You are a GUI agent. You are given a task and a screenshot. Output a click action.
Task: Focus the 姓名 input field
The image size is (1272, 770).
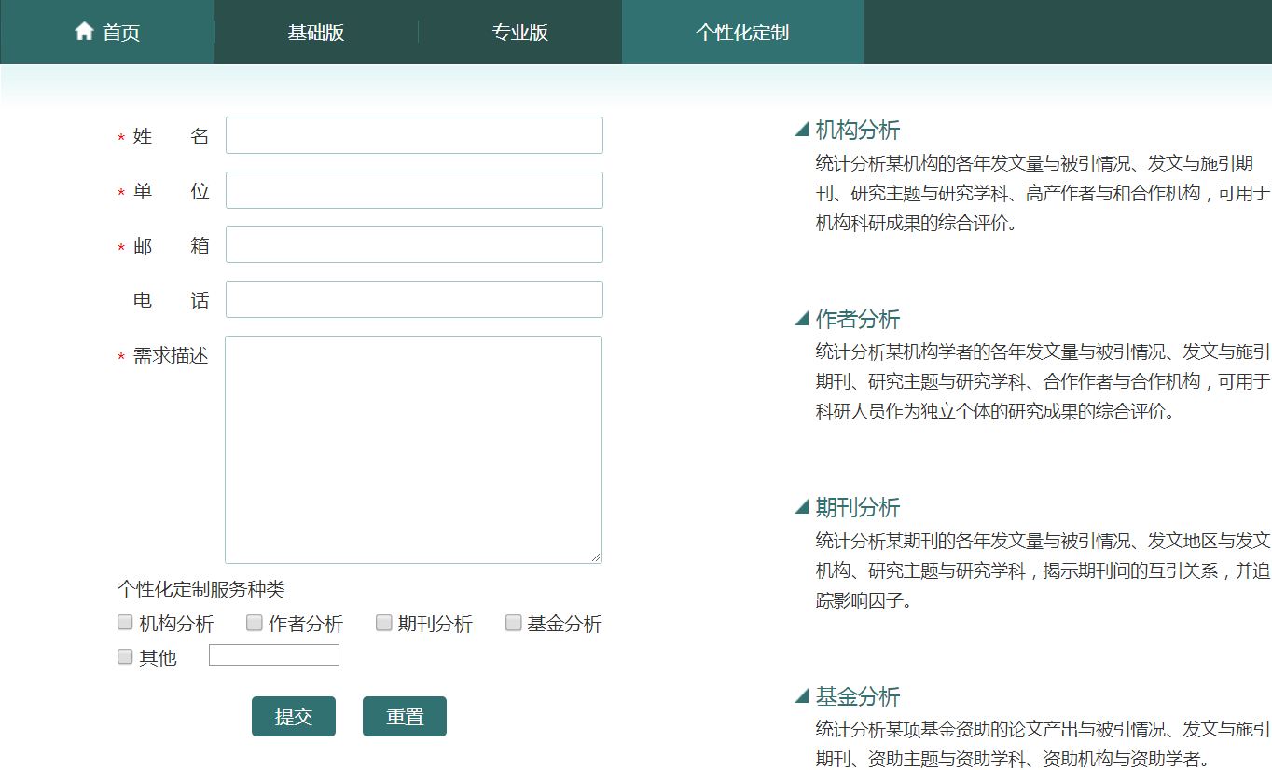click(414, 135)
